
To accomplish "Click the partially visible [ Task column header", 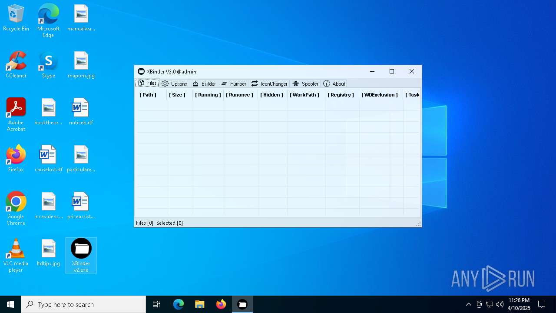I will coord(412,95).
